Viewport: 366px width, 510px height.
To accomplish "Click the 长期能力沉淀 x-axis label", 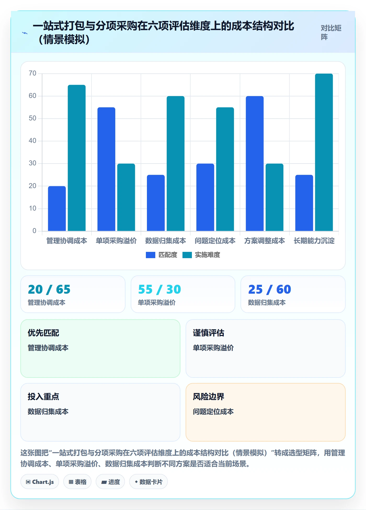I will [x=314, y=241].
